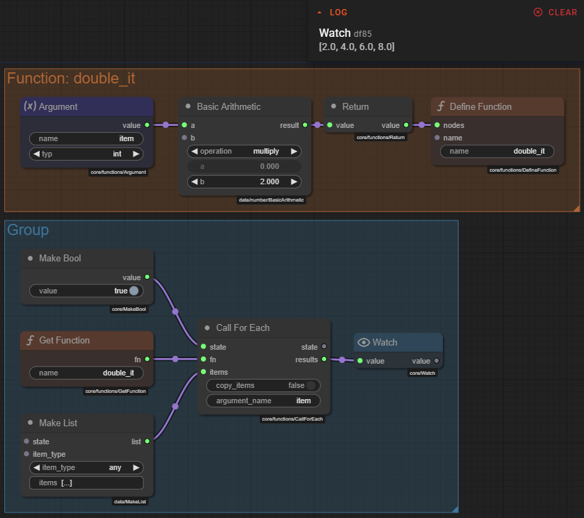Click Call For Each results output port
Image resolution: width=584 pixels, height=518 pixels.
(x=324, y=359)
